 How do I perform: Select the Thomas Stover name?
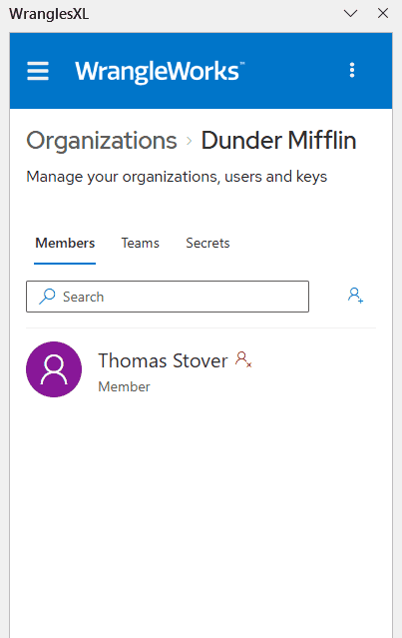tap(163, 360)
